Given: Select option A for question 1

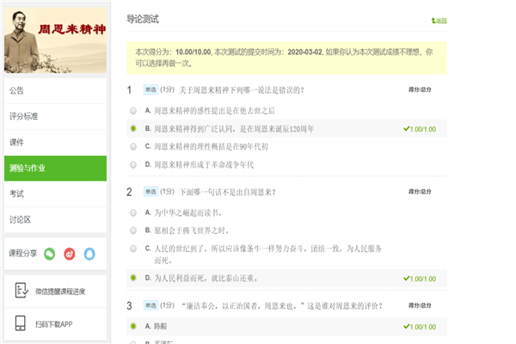Looking at the screenshot, I should click(132, 111).
